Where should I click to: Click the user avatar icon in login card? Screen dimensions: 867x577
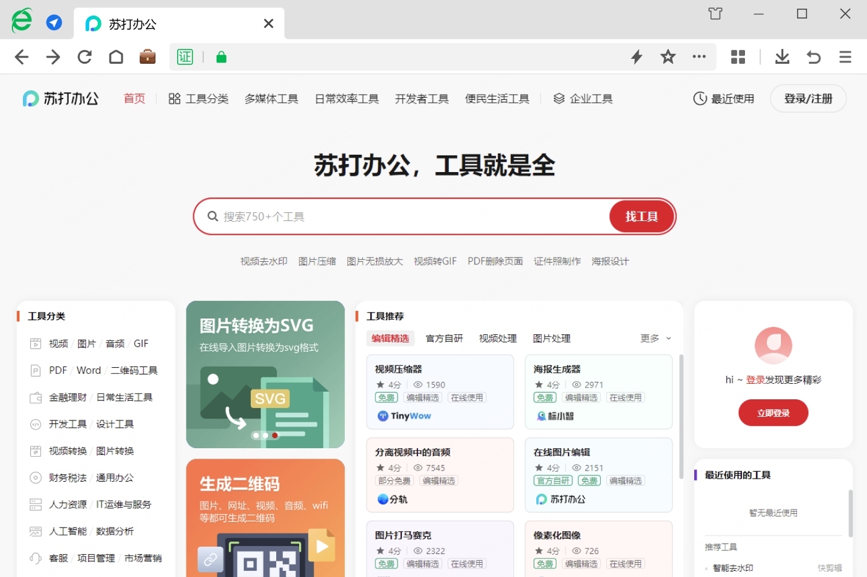773,345
